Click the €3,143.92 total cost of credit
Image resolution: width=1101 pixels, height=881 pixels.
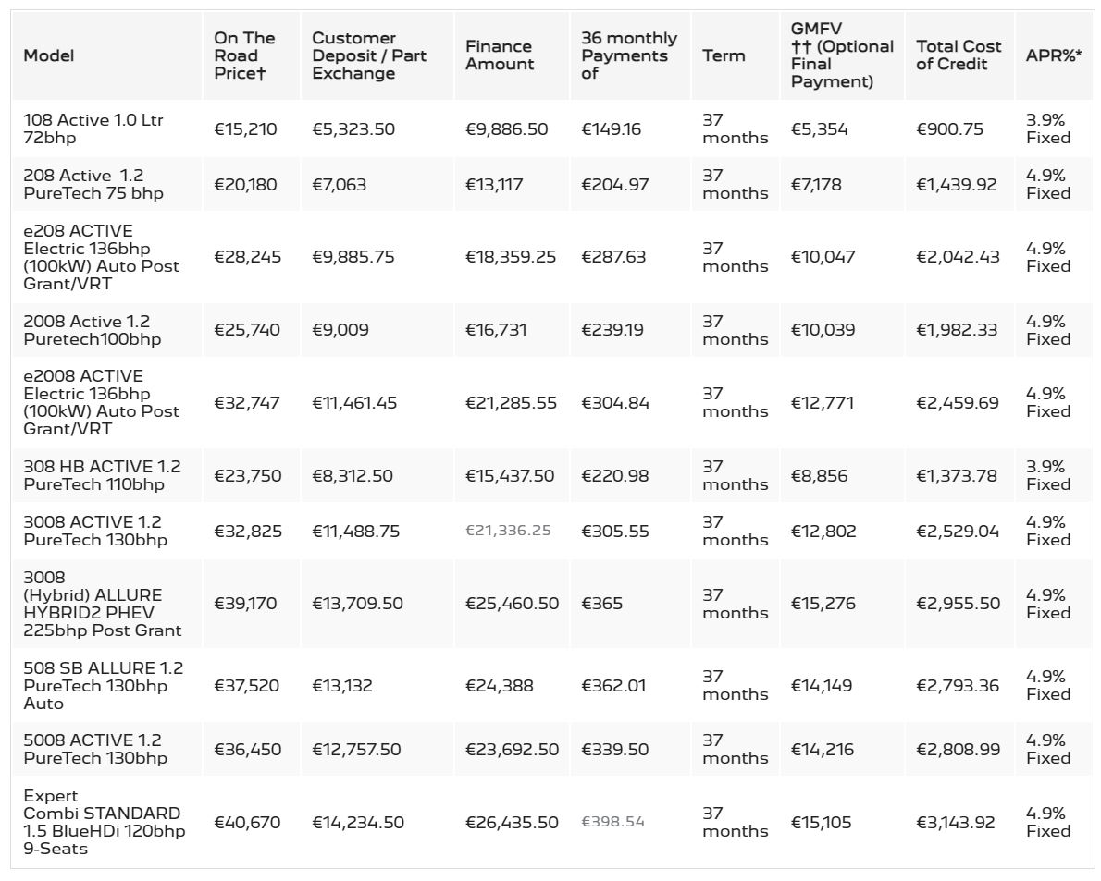click(956, 822)
